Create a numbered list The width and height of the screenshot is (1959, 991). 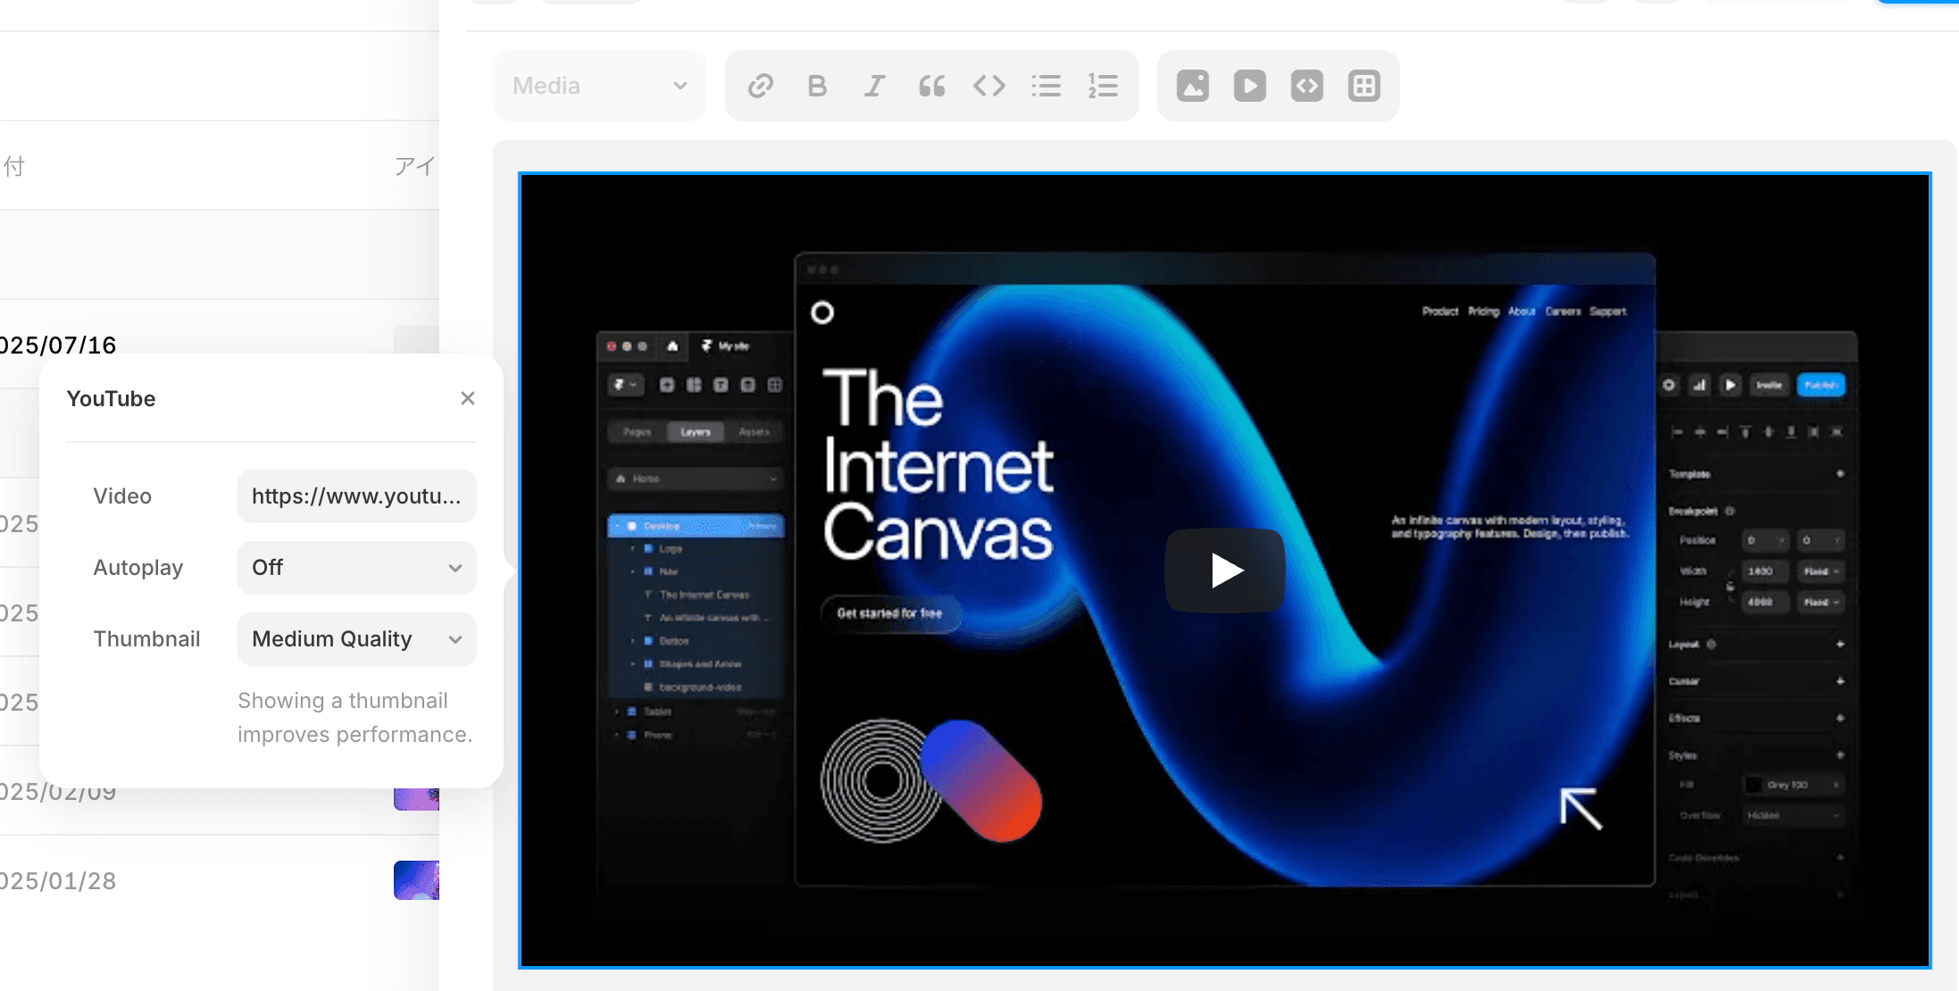coord(1103,86)
